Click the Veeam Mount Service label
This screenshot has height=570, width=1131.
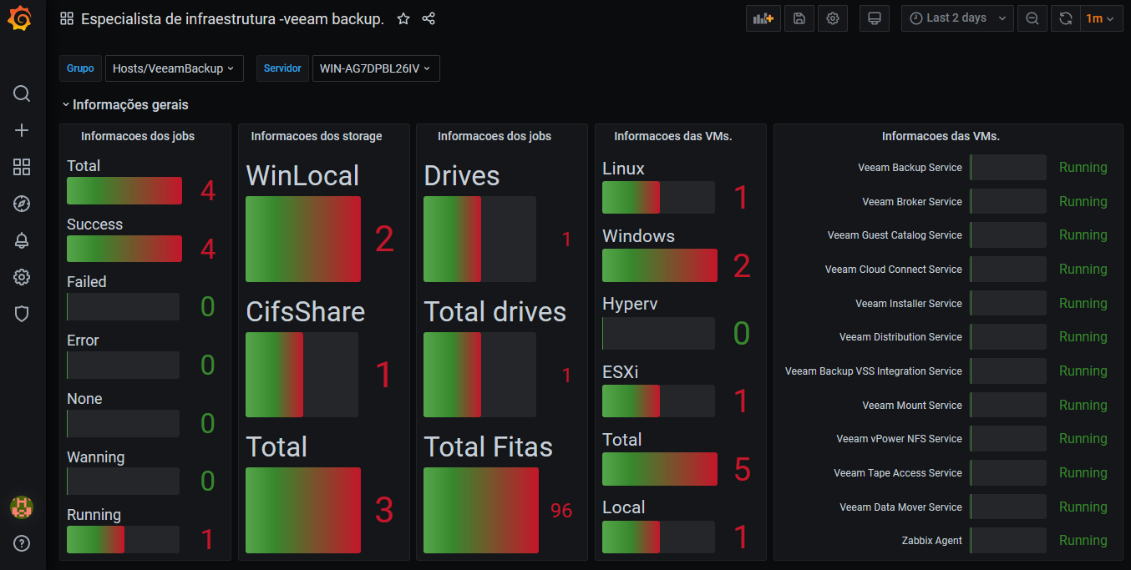pyautogui.click(x=912, y=406)
